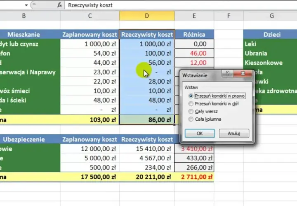The image size is (297, 206).
Task: Select the 0,00 difference cell
Action: (194, 44)
